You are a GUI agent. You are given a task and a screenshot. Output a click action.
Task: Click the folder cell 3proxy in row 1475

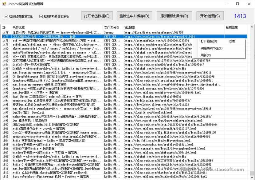pos(109,33)
